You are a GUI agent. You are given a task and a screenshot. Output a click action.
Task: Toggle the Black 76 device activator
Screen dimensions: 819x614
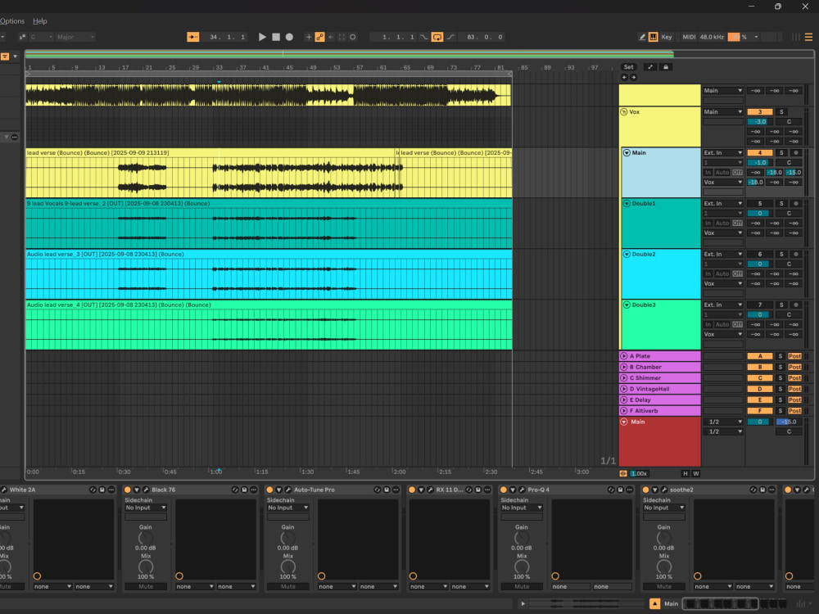pos(128,490)
